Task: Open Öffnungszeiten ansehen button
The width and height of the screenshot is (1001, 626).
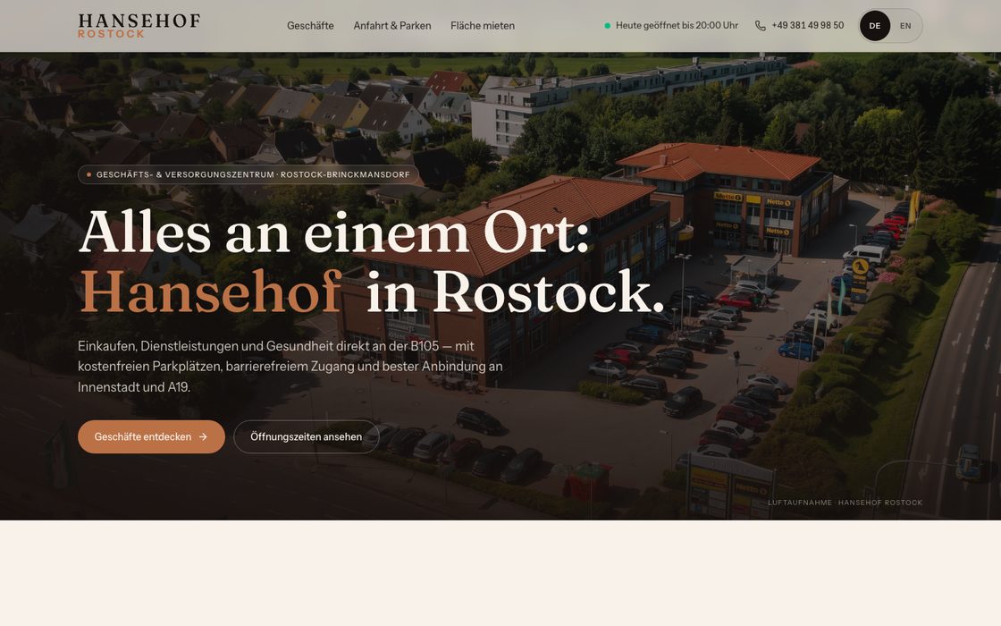Action: click(307, 437)
